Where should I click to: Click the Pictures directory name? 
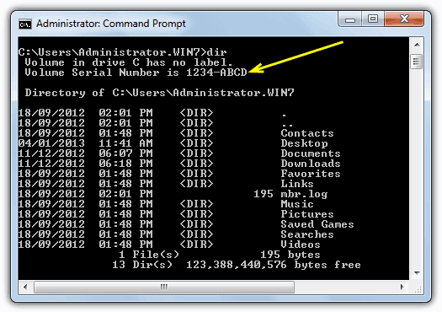pos(307,214)
